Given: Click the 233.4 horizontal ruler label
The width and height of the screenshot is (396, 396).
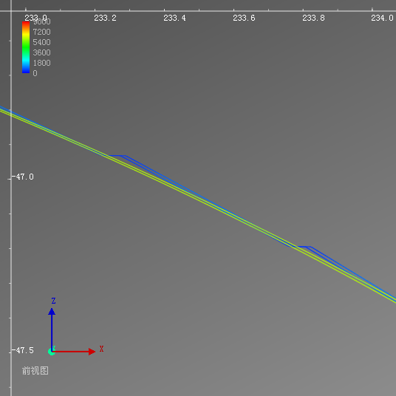Looking at the screenshot, I should click(x=174, y=18).
